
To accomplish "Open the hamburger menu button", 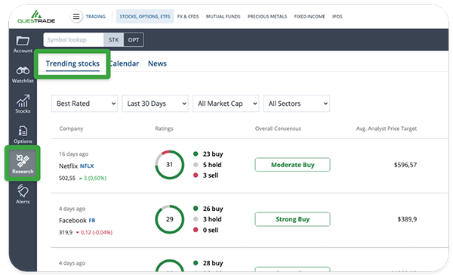I will pos(76,17).
